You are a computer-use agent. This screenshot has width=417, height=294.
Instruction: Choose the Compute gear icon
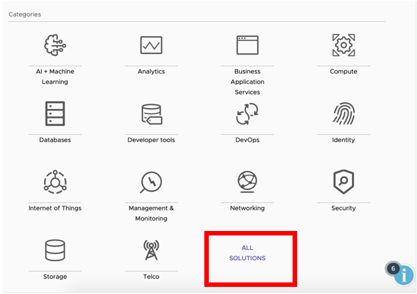coord(344,45)
